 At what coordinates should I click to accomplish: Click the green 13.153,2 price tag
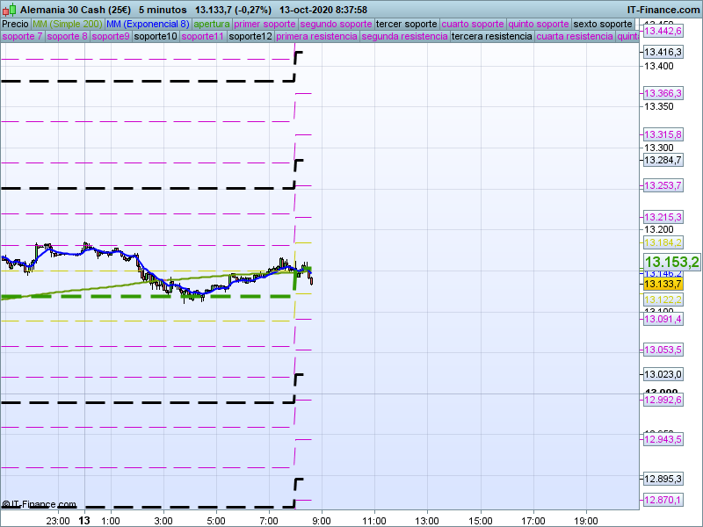click(x=671, y=262)
